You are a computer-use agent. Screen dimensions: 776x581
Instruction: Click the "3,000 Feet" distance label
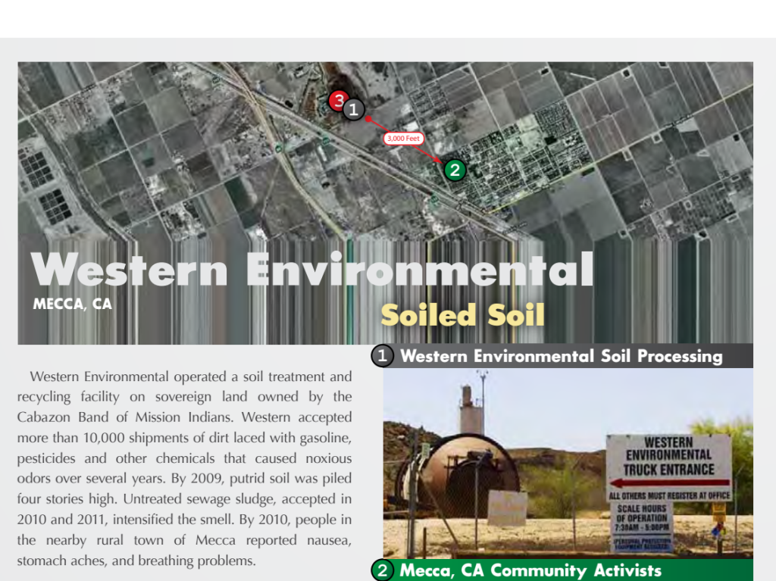[x=404, y=139]
